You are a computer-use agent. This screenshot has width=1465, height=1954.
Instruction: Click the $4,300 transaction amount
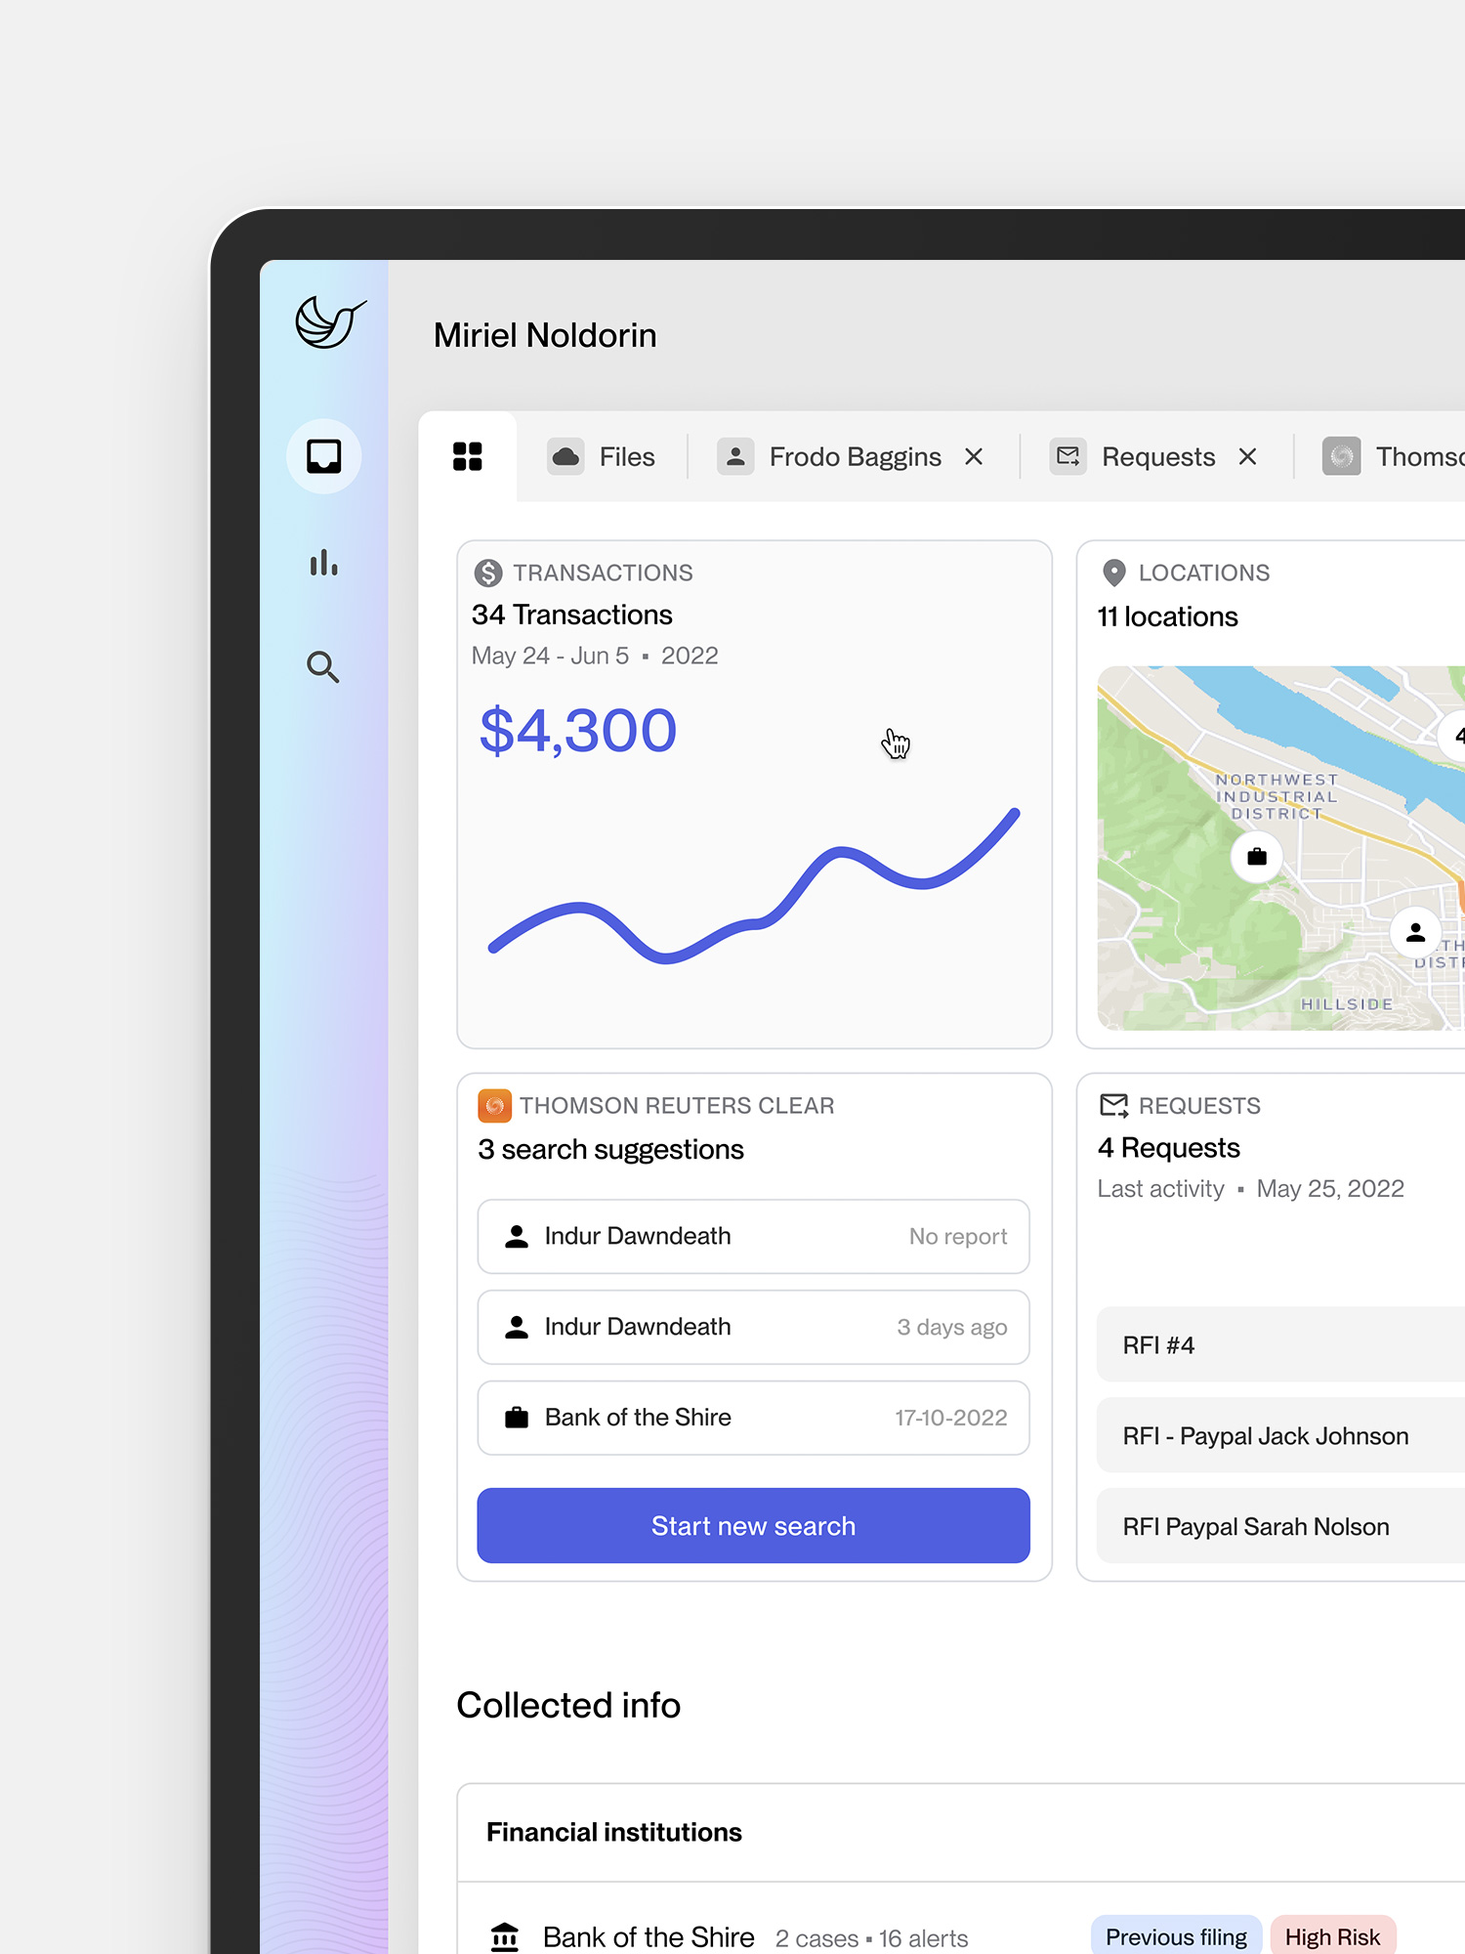coord(577,730)
